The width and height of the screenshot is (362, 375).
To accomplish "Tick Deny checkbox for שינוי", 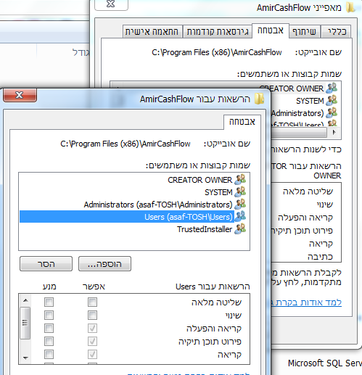I will (x=49, y=315).
